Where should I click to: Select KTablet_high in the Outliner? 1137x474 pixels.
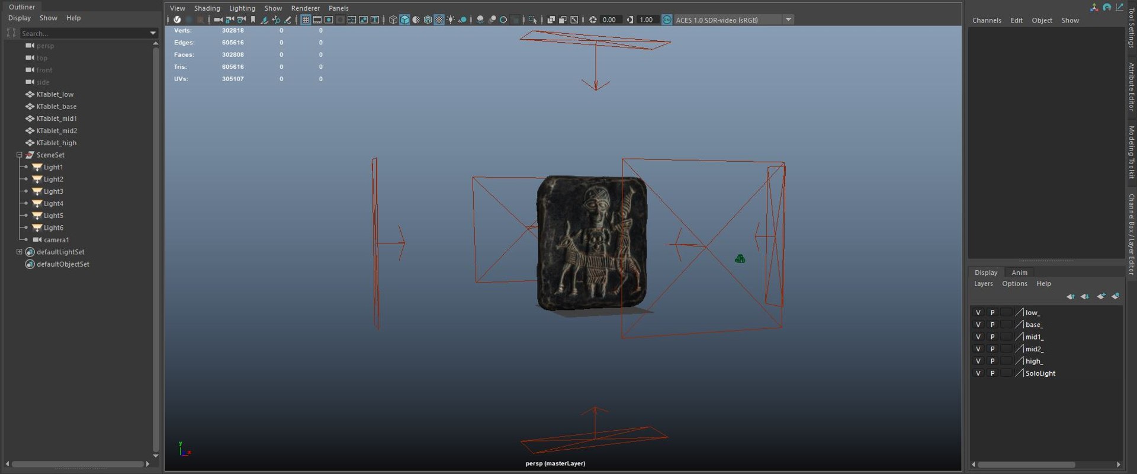click(56, 143)
